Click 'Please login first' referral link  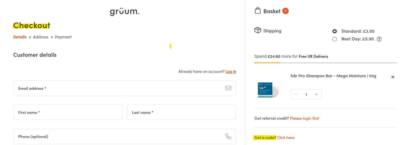(304, 118)
